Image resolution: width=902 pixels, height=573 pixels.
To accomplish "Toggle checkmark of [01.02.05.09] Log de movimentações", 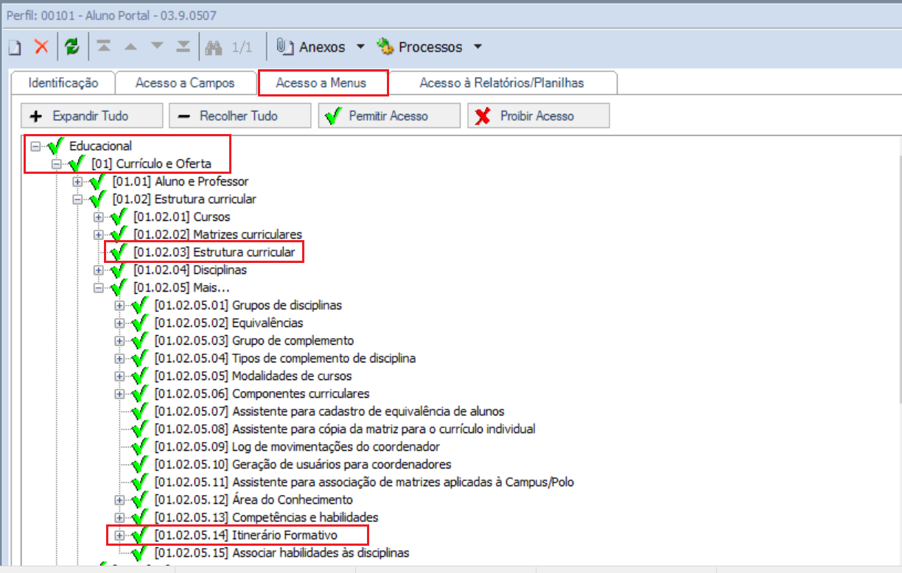I will [140, 446].
